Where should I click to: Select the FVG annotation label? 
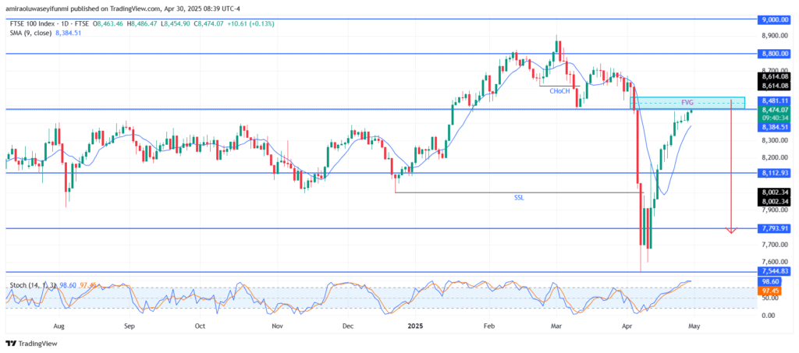689,102
